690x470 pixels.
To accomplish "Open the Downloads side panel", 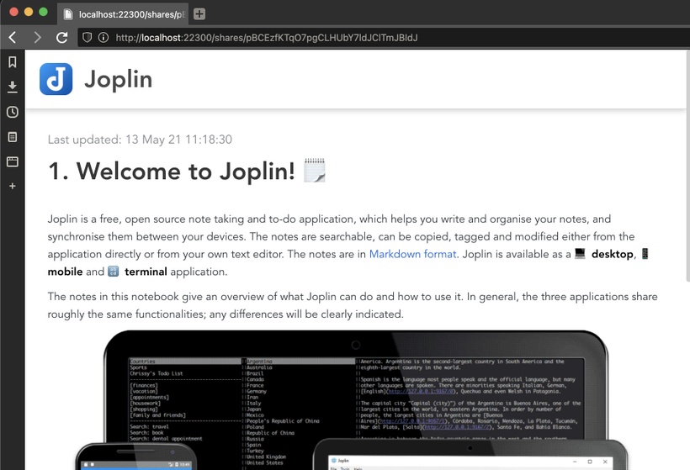I will coord(13,87).
